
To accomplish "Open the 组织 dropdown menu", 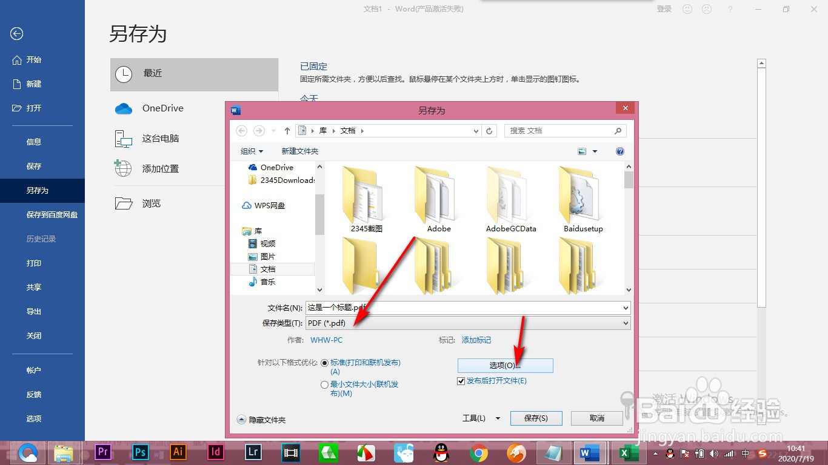I will click(x=252, y=151).
